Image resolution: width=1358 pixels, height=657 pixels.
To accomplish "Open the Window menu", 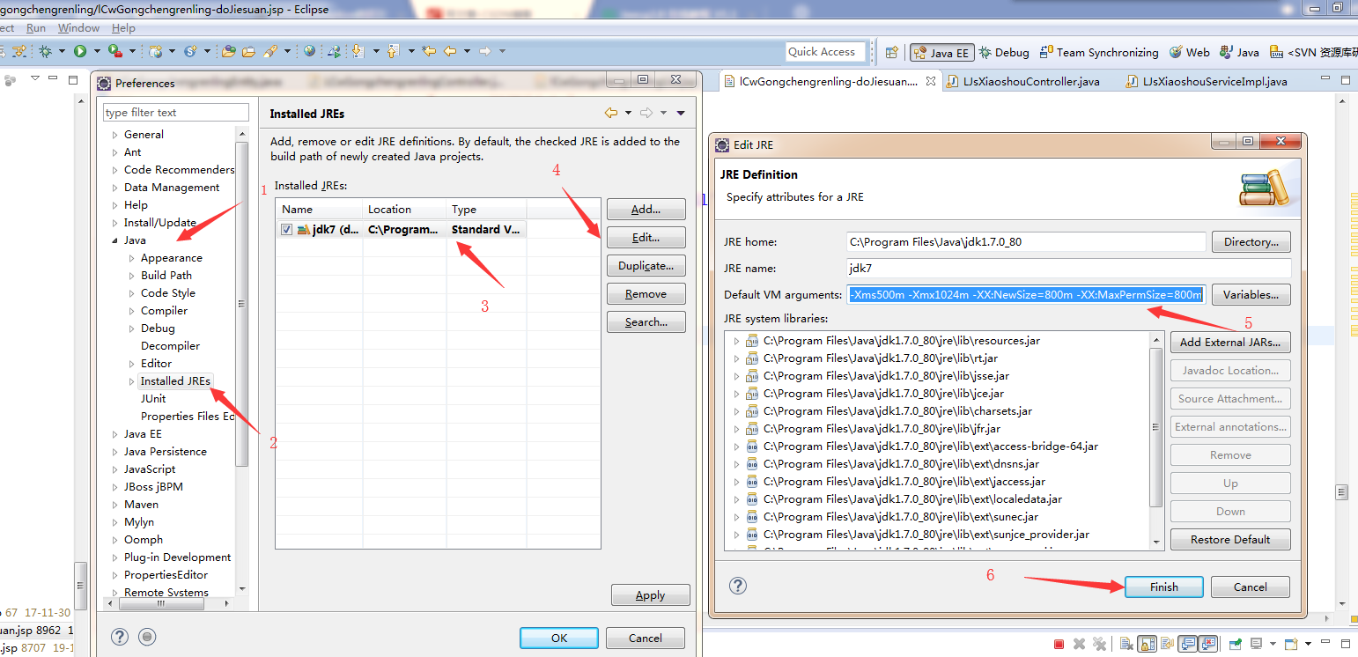I will 78,27.
